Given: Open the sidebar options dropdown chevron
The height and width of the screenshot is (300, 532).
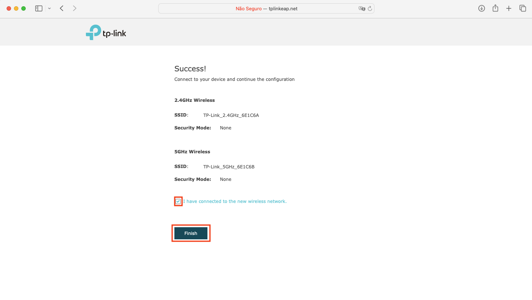Looking at the screenshot, I should point(50,8).
